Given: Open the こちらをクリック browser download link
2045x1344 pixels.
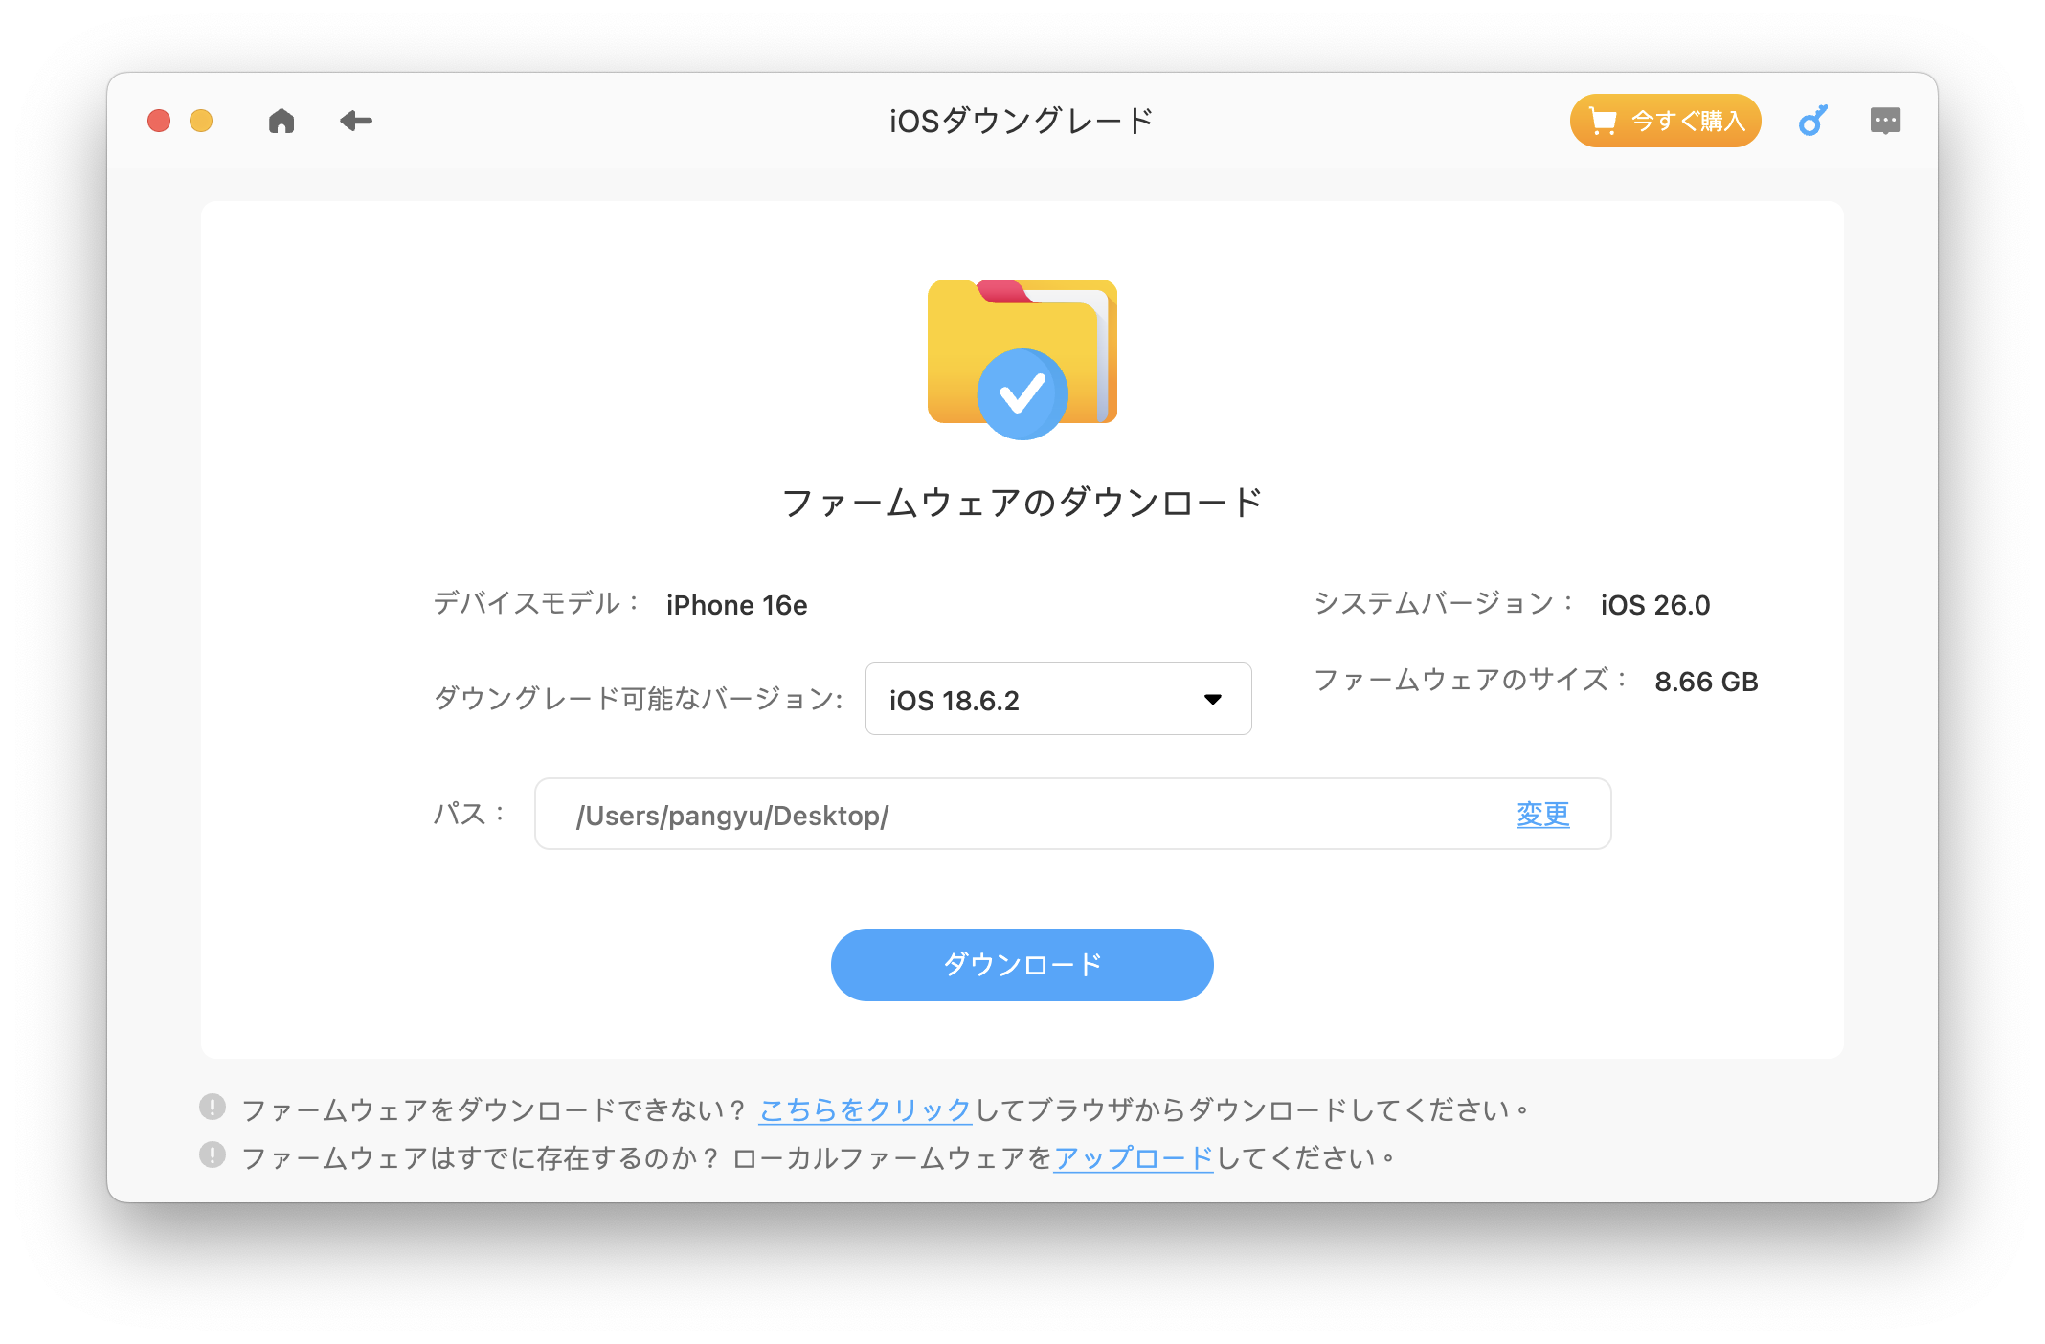Looking at the screenshot, I should (x=865, y=1109).
